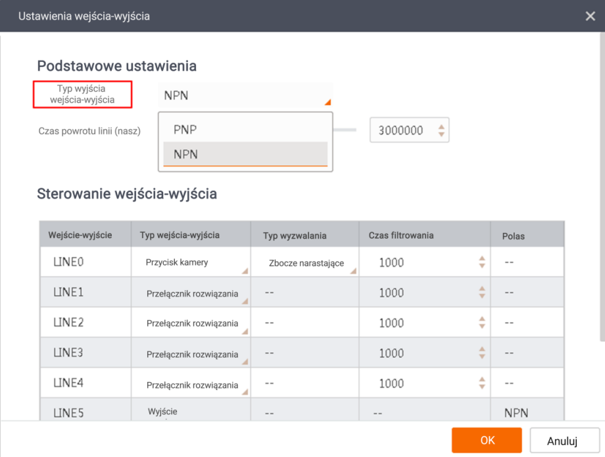Screen dimensions: 605x457
Task: Choose NPN in the dropdown list
Action: click(245, 155)
